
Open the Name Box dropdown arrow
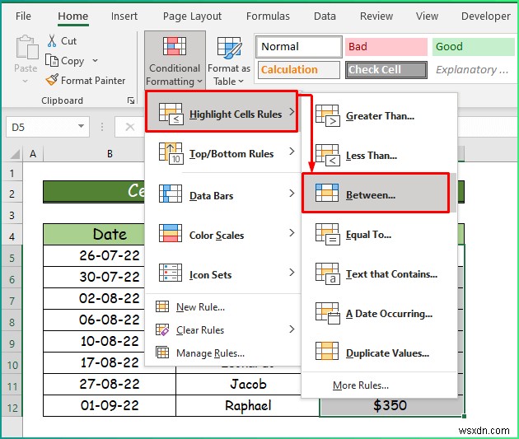click(81, 126)
